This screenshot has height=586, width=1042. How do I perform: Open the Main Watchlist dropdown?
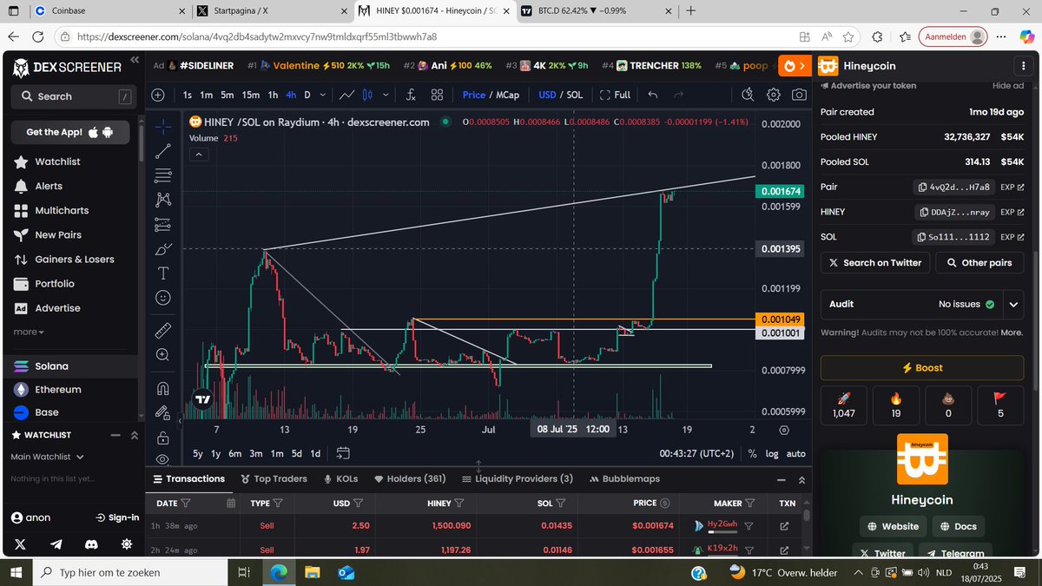(x=47, y=457)
